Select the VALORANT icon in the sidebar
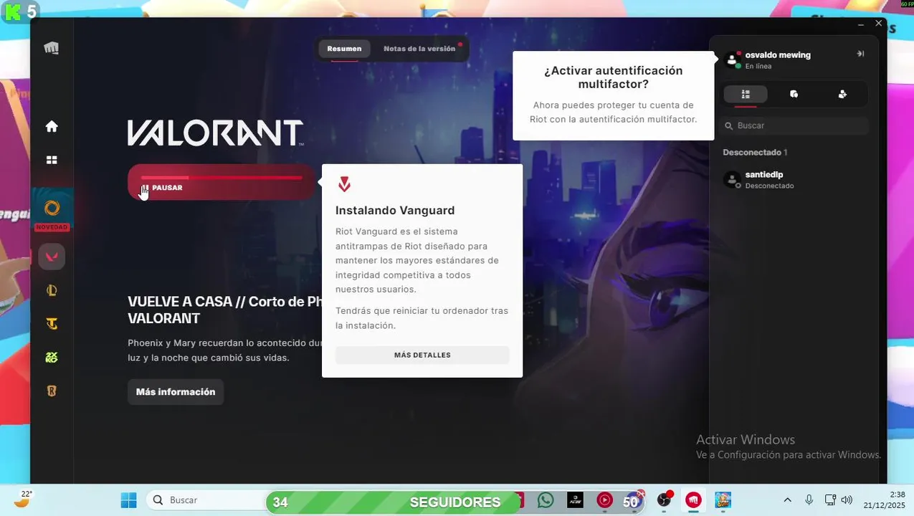This screenshot has width=914, height=516. (52, 257)
